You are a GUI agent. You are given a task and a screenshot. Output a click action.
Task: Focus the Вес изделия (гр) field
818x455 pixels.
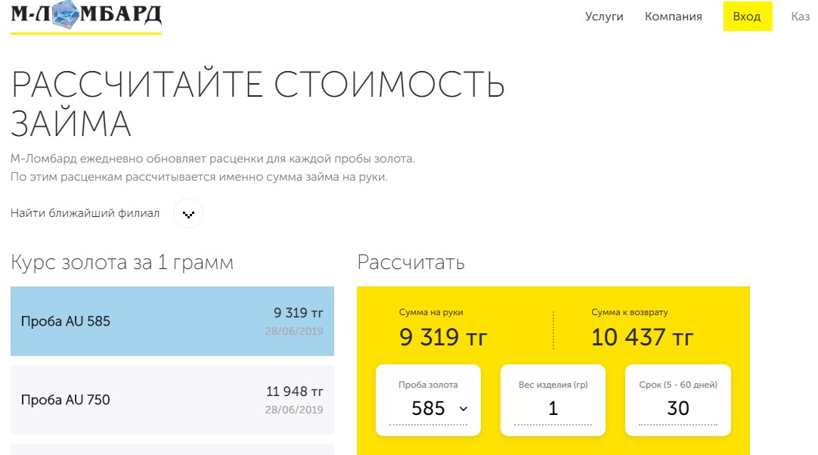(x=553, y=408)
